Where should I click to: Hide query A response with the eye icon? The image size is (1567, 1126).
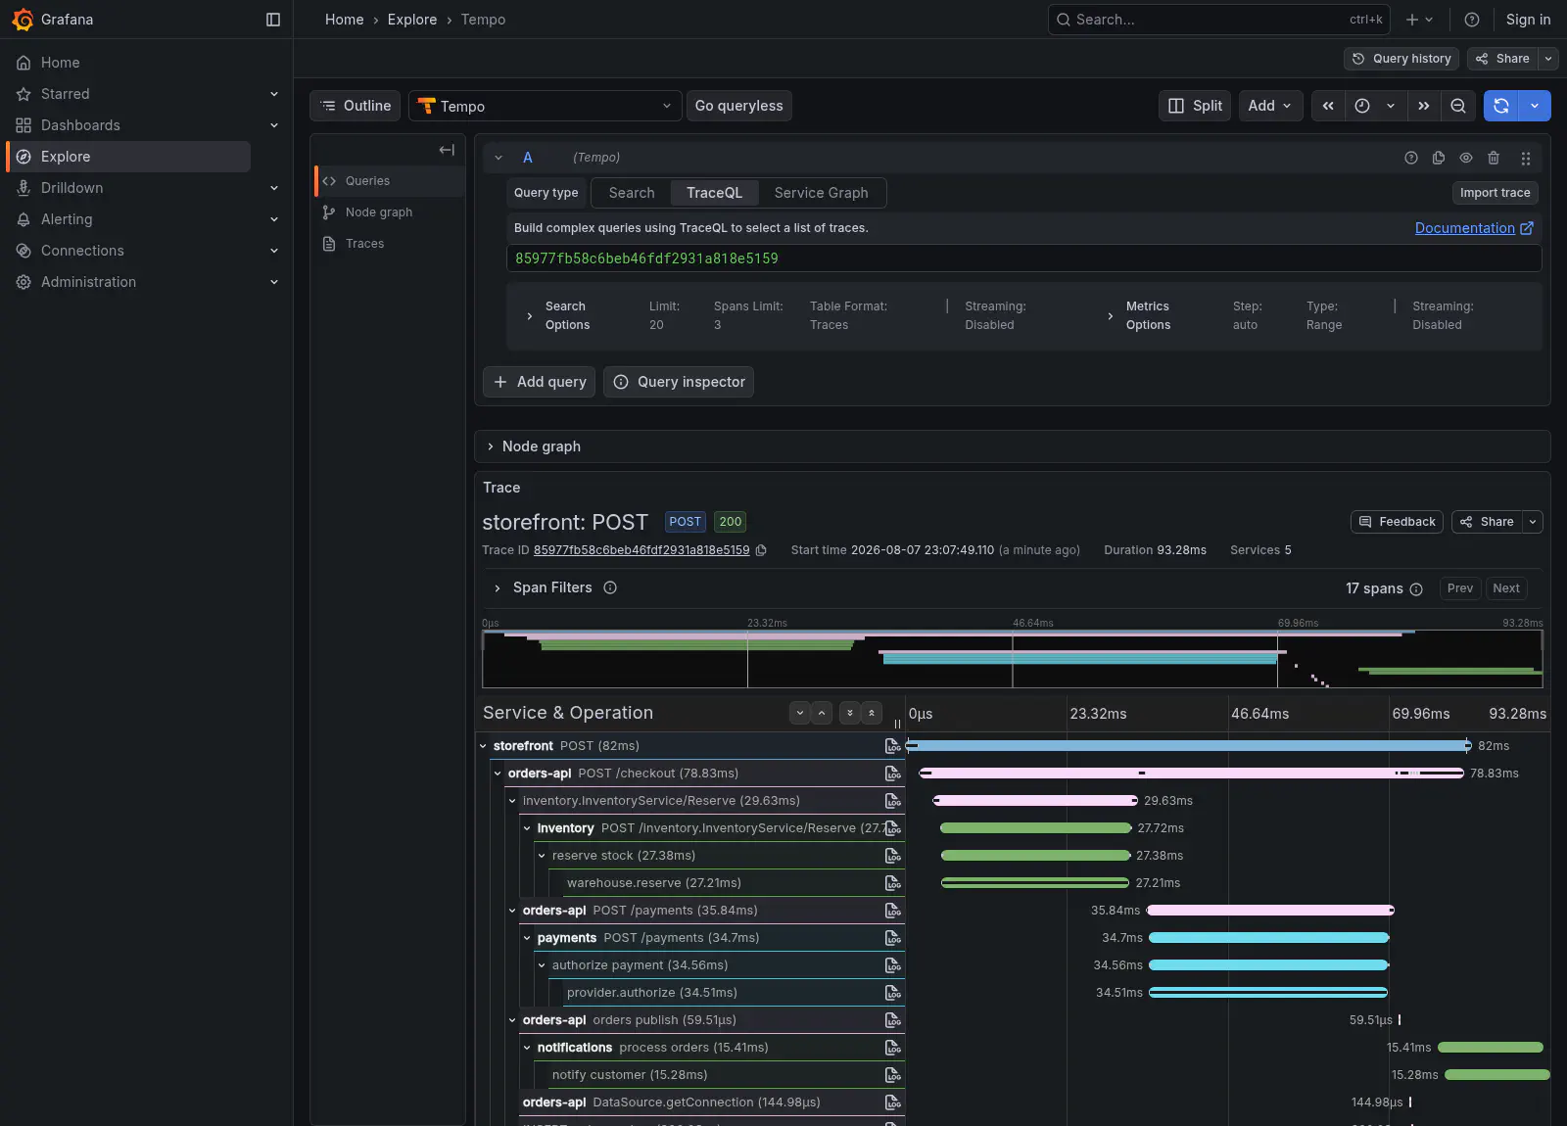pyautogui.click(x=1466, y=158)
